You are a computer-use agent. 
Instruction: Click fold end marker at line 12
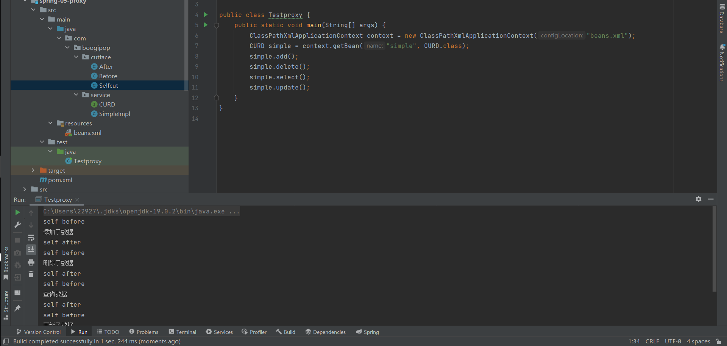pos(217,98)
